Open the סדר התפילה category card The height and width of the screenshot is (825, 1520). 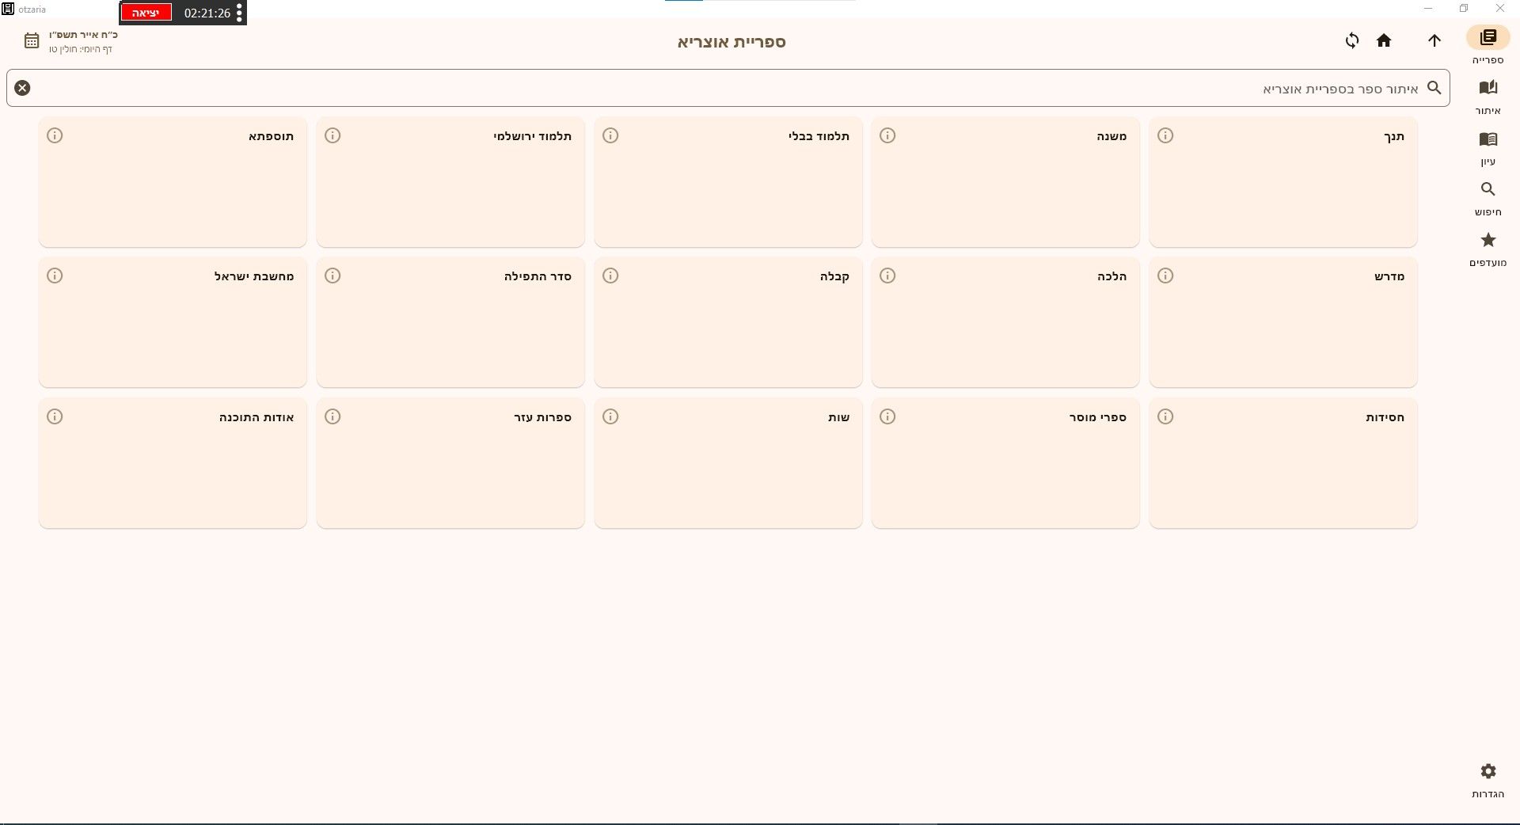(x=450, y=322)
